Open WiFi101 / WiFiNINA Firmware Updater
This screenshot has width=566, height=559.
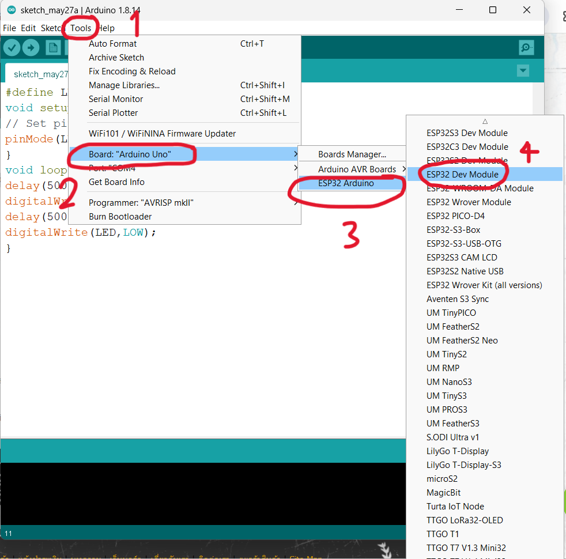click(185, 134)
